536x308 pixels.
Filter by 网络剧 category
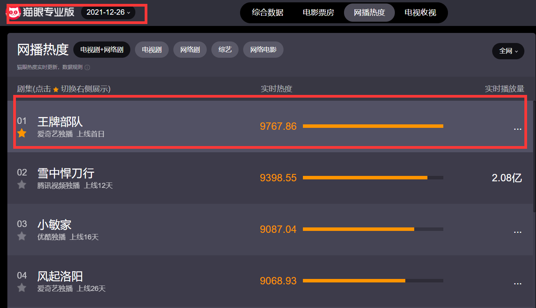pos(190,50)
